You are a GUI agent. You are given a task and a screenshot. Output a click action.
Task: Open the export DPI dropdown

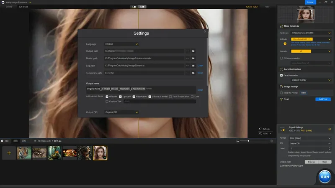pos(310,144)
